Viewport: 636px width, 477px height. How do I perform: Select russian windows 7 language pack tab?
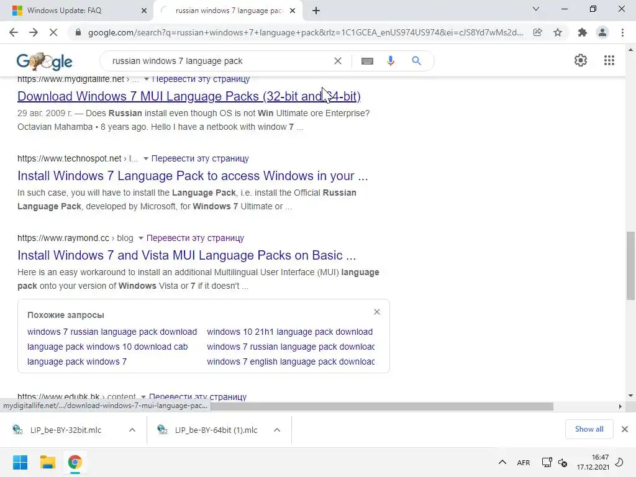229,11
